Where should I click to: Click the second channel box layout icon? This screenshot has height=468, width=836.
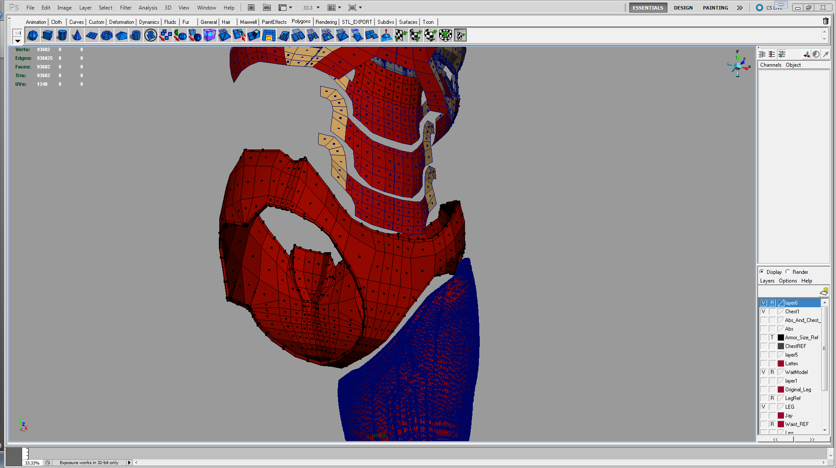[x=772, y=54]
